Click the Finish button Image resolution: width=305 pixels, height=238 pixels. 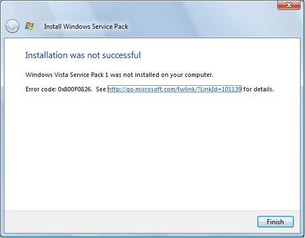275,222
